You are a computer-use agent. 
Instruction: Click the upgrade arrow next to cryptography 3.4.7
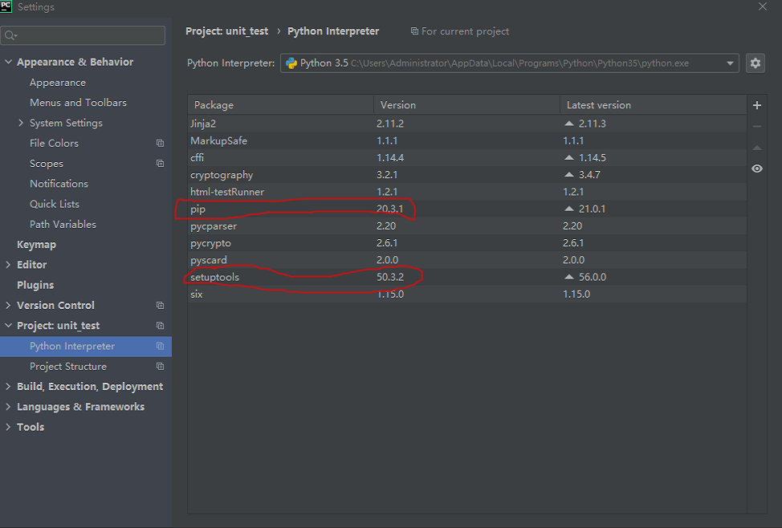point(569,174)
